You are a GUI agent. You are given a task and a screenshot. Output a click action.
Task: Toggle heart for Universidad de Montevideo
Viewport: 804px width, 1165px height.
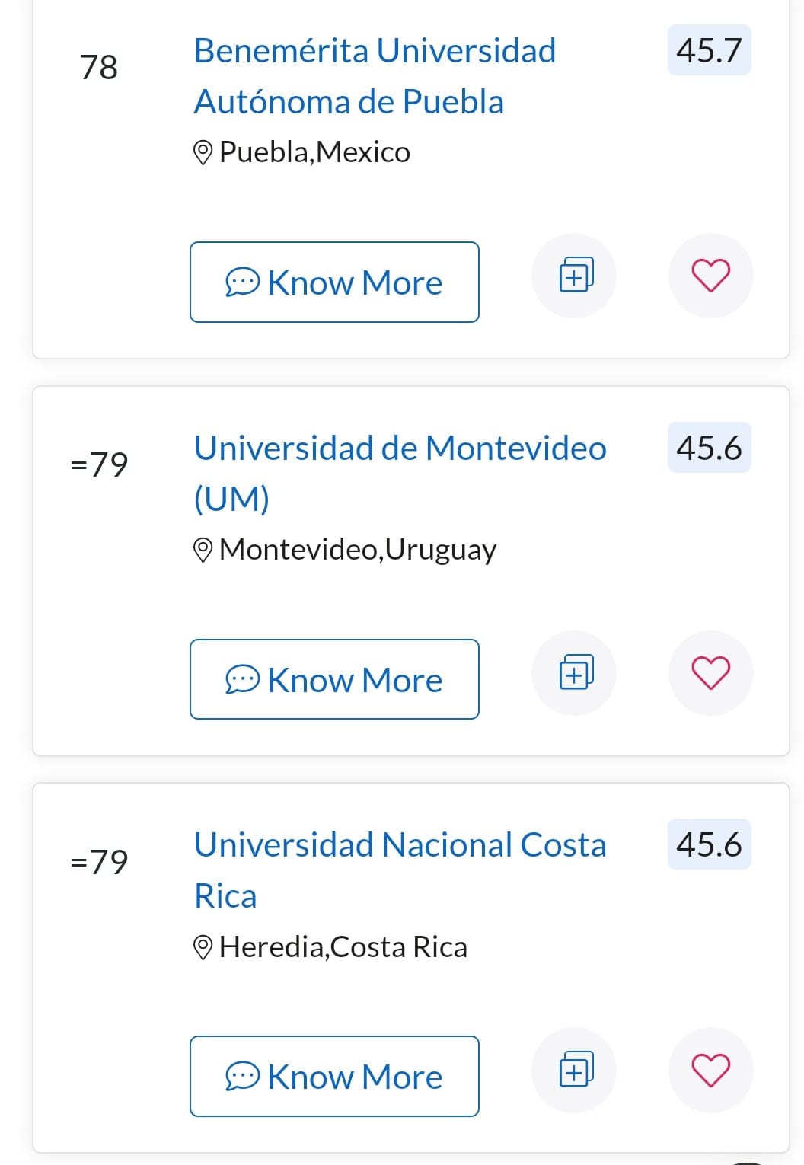pos(710,673)
